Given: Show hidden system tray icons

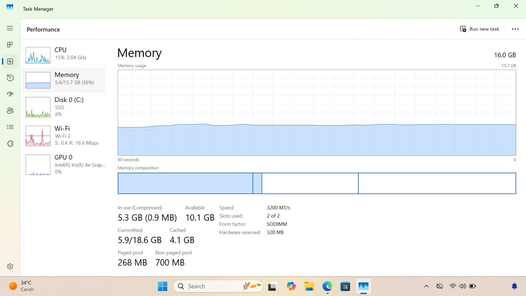Looking at the screenshot, I should coord(426,286).
